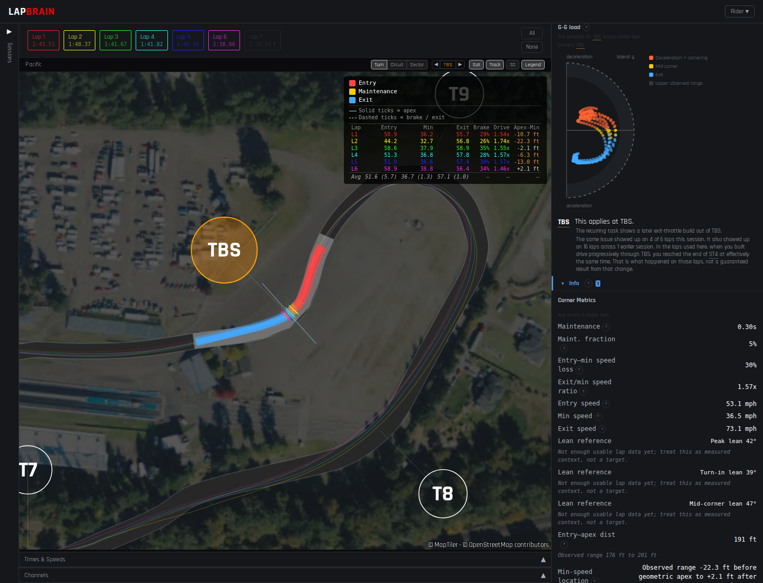The width and height of the screenshot is (763, 583).
Task: Show help for Entry speed metric
Action: tap(606, 404)
